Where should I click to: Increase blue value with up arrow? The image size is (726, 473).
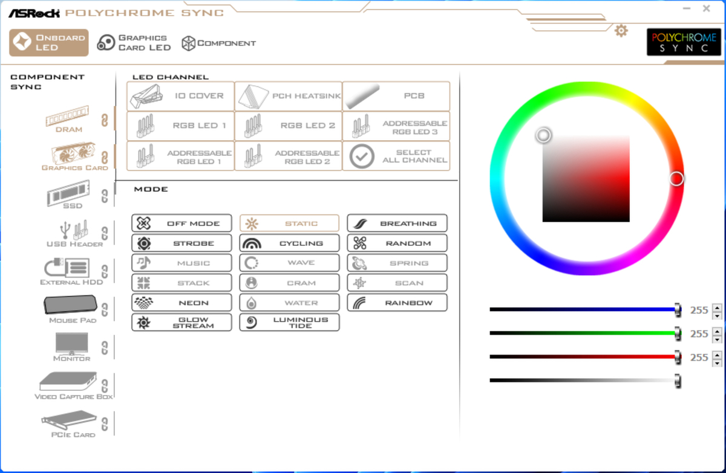click(717, 307)
